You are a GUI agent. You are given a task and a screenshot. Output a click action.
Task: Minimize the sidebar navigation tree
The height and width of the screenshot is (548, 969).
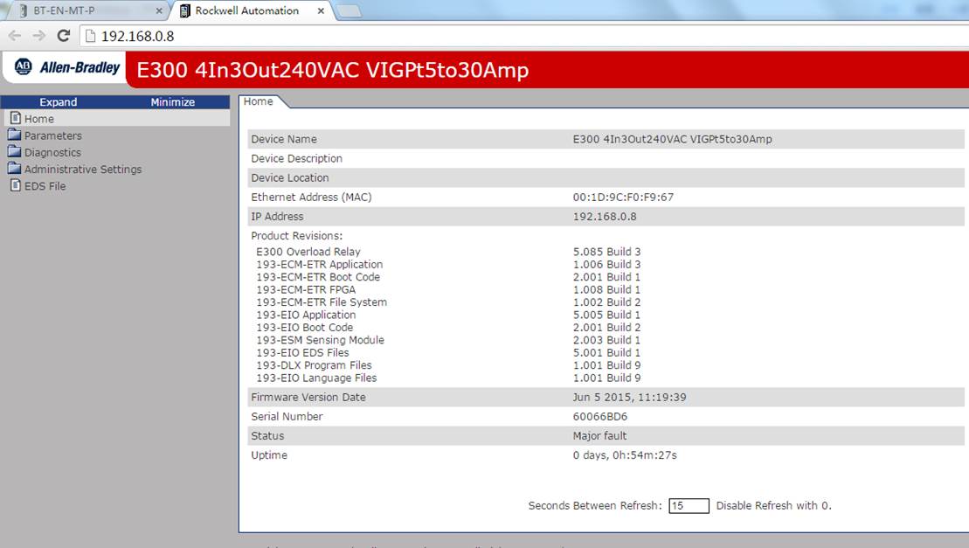pyautogui.click(x=172, y=102)
